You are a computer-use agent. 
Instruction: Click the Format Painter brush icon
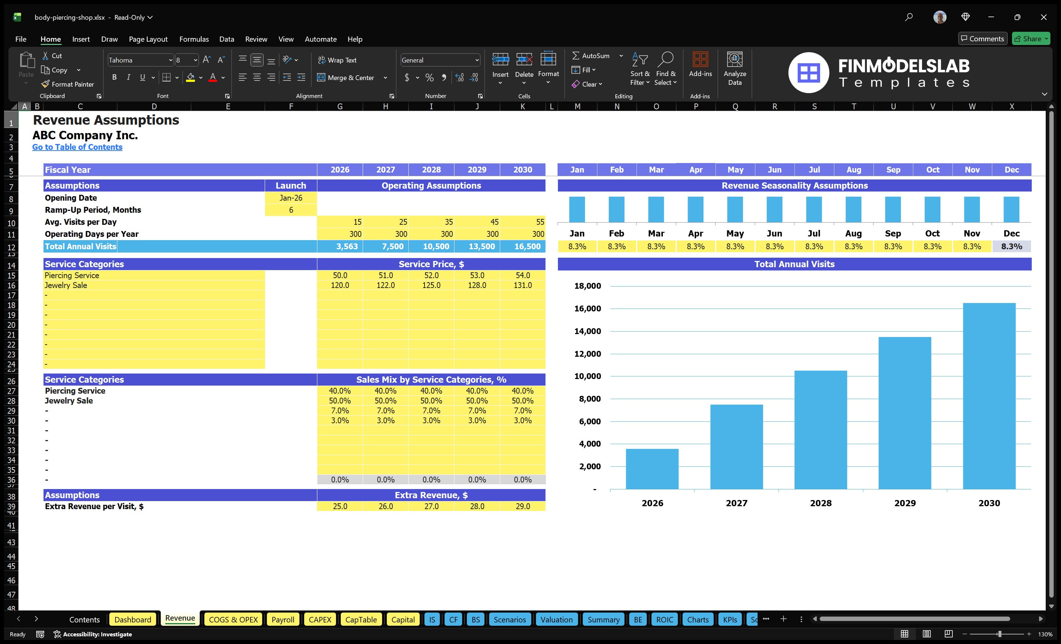click(x=45, y=84)
